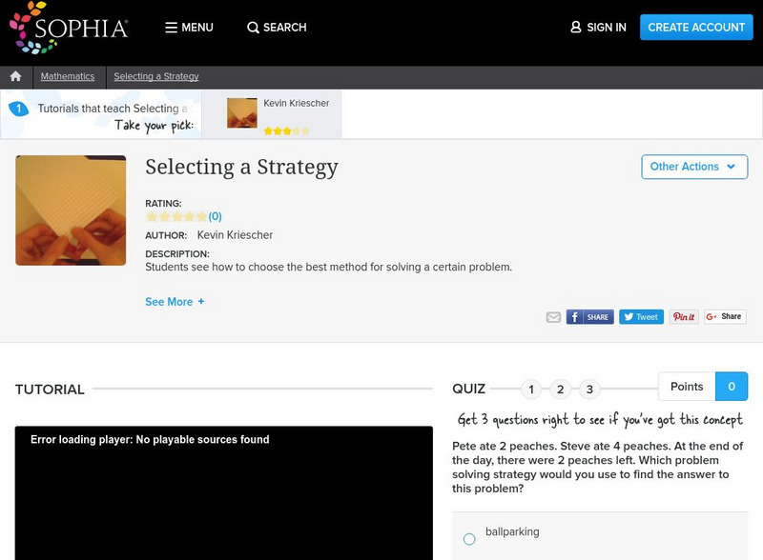Tweet this tutorial with the Twitter icon

click(640, 316)
